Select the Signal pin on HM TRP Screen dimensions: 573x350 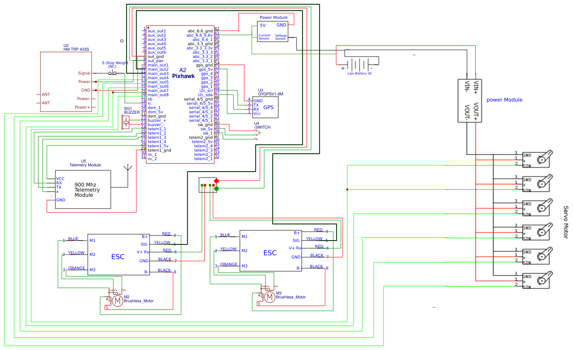pos(84,73)
